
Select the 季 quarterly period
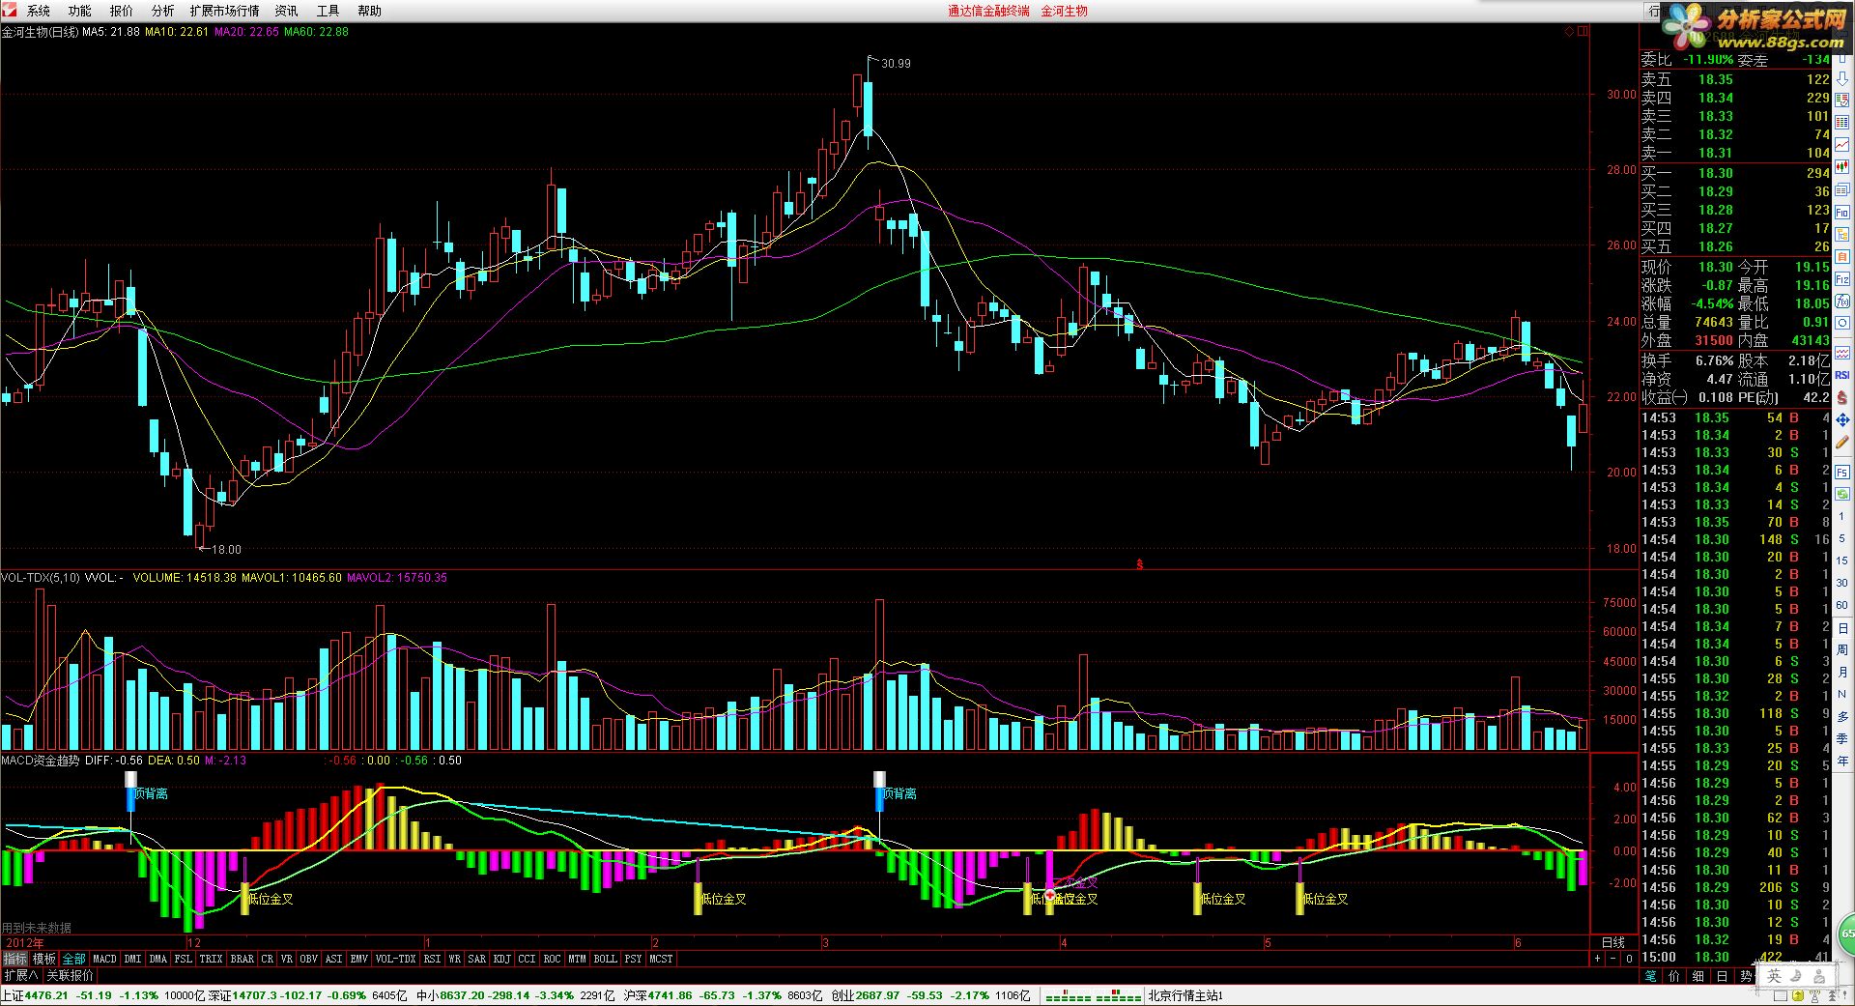coord(1842,738)
